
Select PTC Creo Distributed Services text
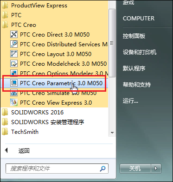pyautogui.click(x=64, y=44)
